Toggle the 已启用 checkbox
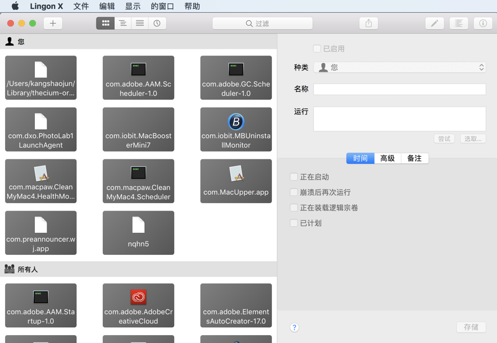Viewport: 497px width, 343px height. (x=317, y=48)
